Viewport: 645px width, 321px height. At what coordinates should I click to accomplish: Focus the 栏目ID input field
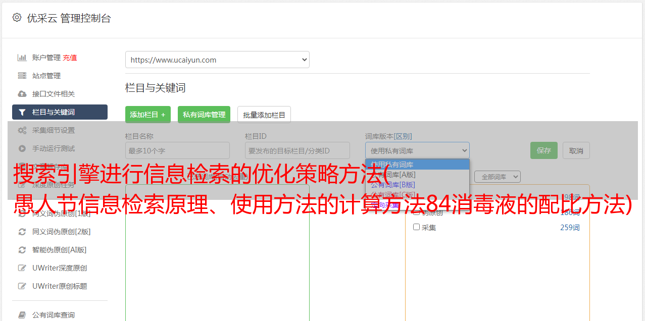coord(297,150)
